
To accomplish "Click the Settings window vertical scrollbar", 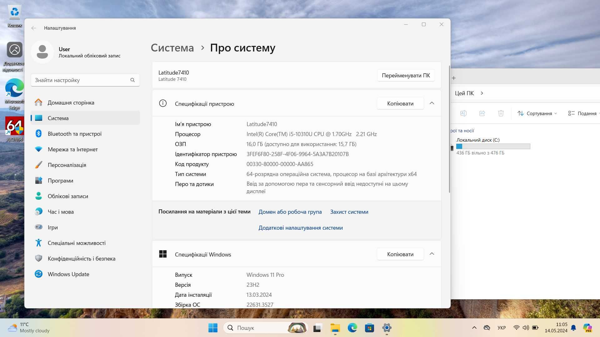I will [x=449, y=129].
